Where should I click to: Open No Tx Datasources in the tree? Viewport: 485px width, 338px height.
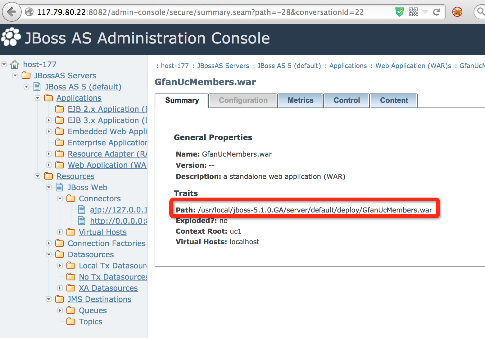113,277
